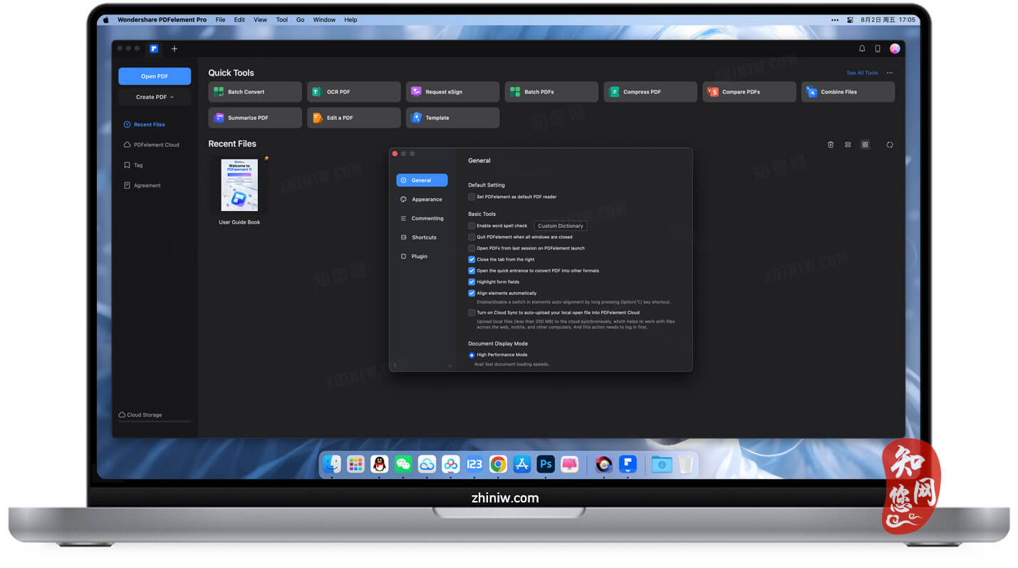Select High Performance Mode radio button
The height and width of the screenshot is (568, 1018).
pos(472,355)
